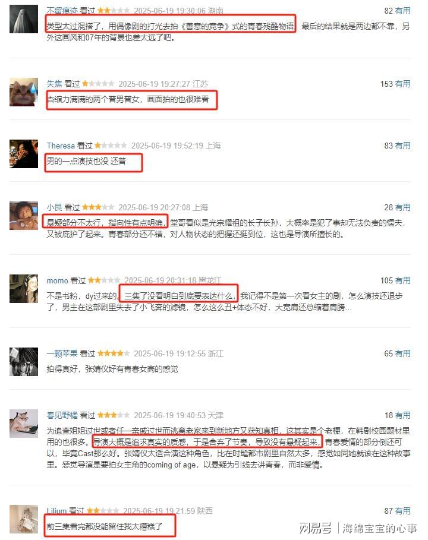
Task: Visit momo's user profile
Action: pyautogui.click(x=57, y=280)
